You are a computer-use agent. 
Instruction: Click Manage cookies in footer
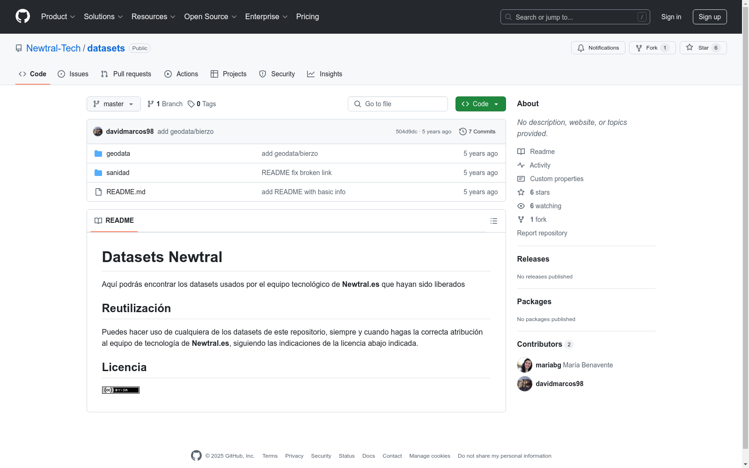(430, 456)
